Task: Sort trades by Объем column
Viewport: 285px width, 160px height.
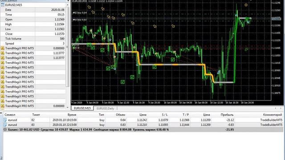Action: click(121, 115)
